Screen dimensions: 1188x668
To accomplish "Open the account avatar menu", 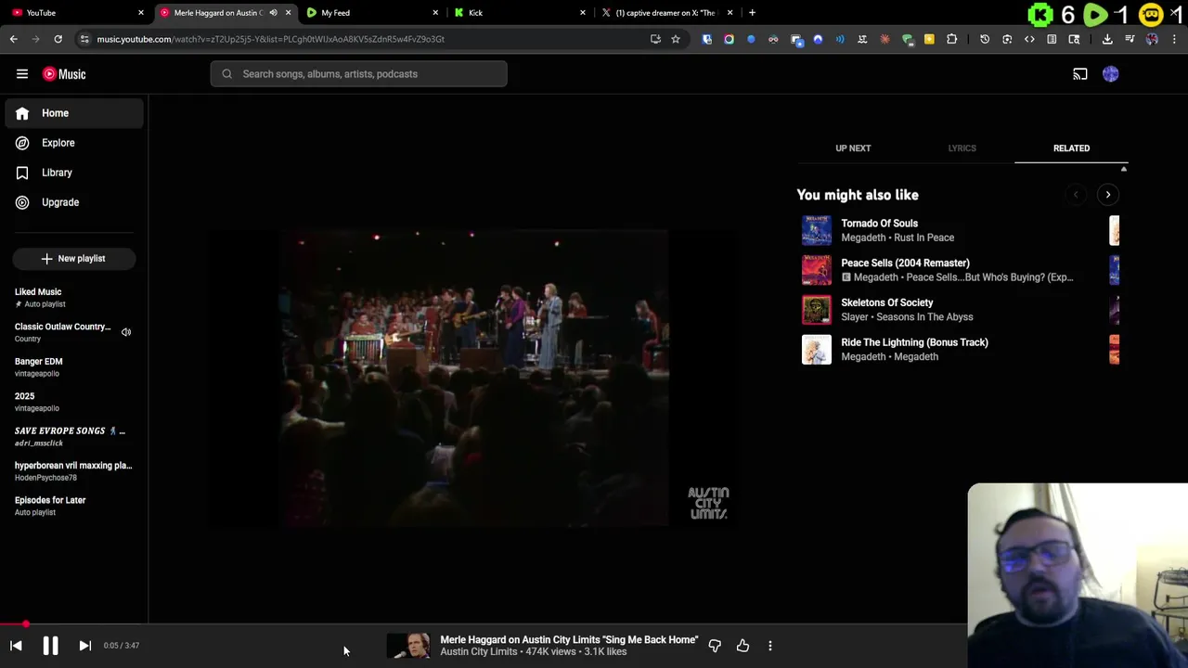I will (1111, 74).
